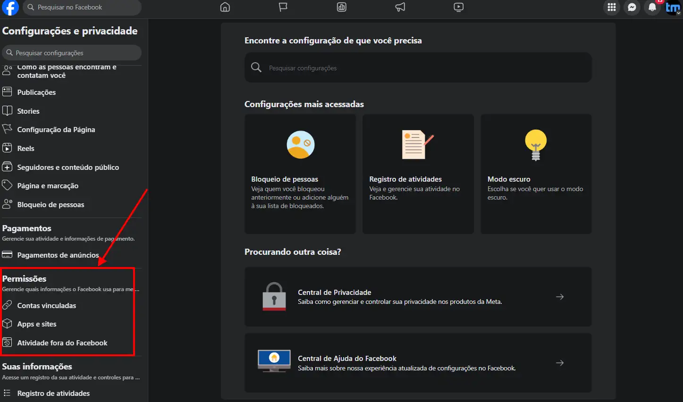683x402 pixels.
Task: Open the insights chart icon in top bar
Action: click(342, 7)
